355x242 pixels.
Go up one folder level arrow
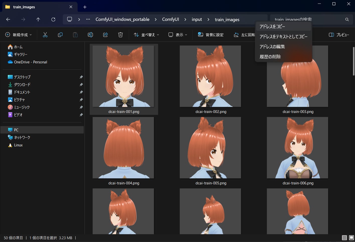tap(38, 19)
